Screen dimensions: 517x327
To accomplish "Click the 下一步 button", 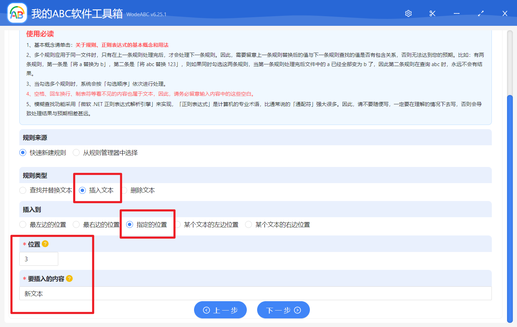I will (x=283, y=310).
